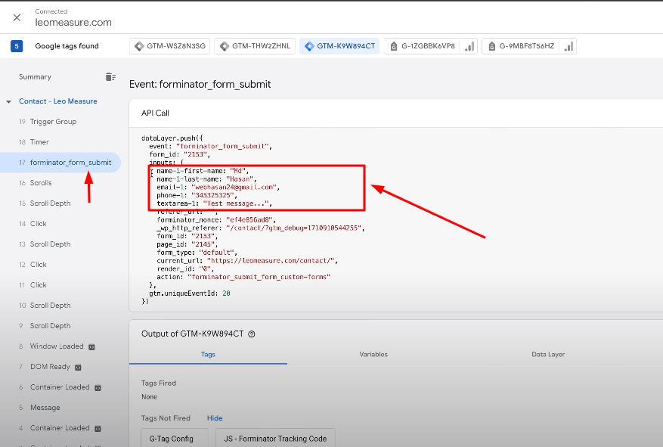The image size is (663, 447).
Task: Click the Event: forminator_form_submit heading
Action: (200, 84)
